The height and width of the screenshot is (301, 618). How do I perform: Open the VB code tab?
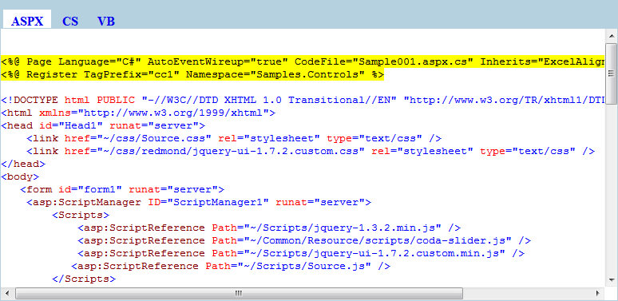[106, 21]
